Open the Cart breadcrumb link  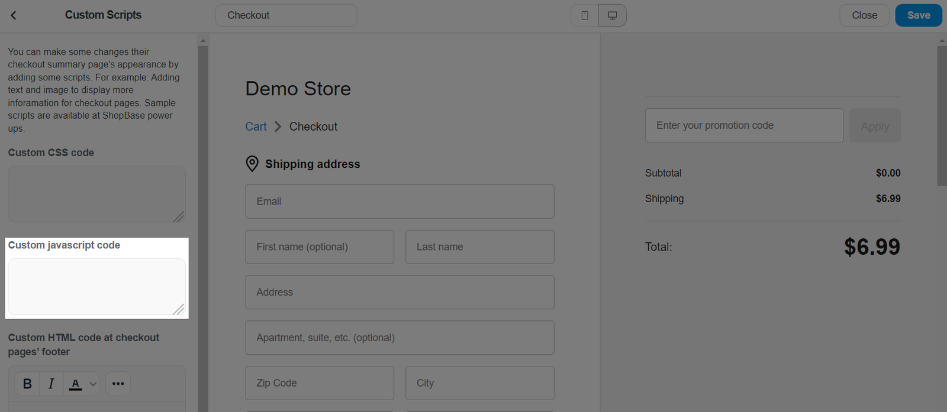pyautogui.click(x=256, y=126)
